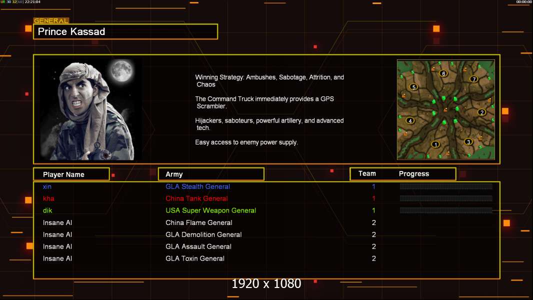Click dik's loading progress bar
Screen dimensions: 533x300
click(446, 210)
